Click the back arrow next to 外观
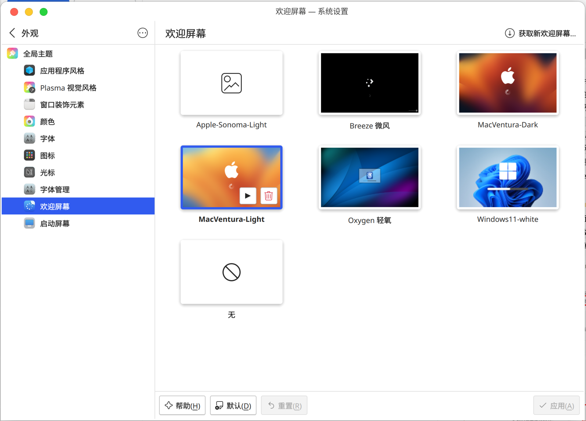 click(12, 33)
